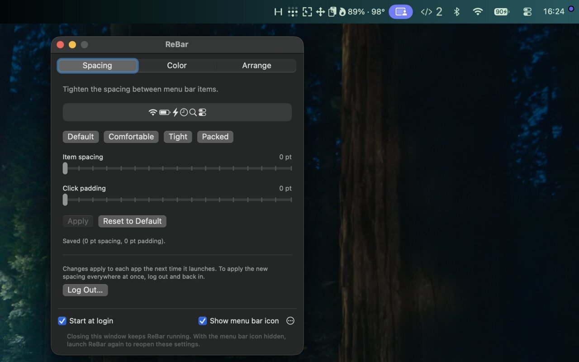The width and height of the screenshot is (579, 362).
Task: Choose the Packed spacing preset
Action: pos(215,137)
